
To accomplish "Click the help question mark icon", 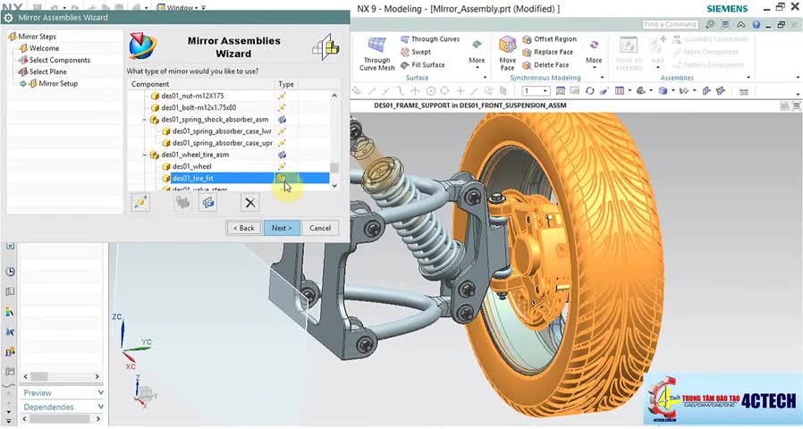I will tap(756, 24).
